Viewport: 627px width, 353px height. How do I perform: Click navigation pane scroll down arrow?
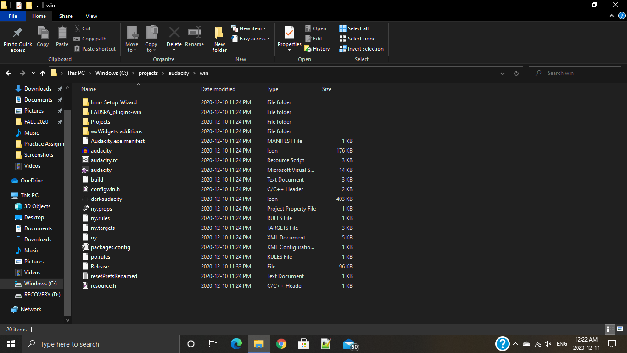[x=68, y=320]
